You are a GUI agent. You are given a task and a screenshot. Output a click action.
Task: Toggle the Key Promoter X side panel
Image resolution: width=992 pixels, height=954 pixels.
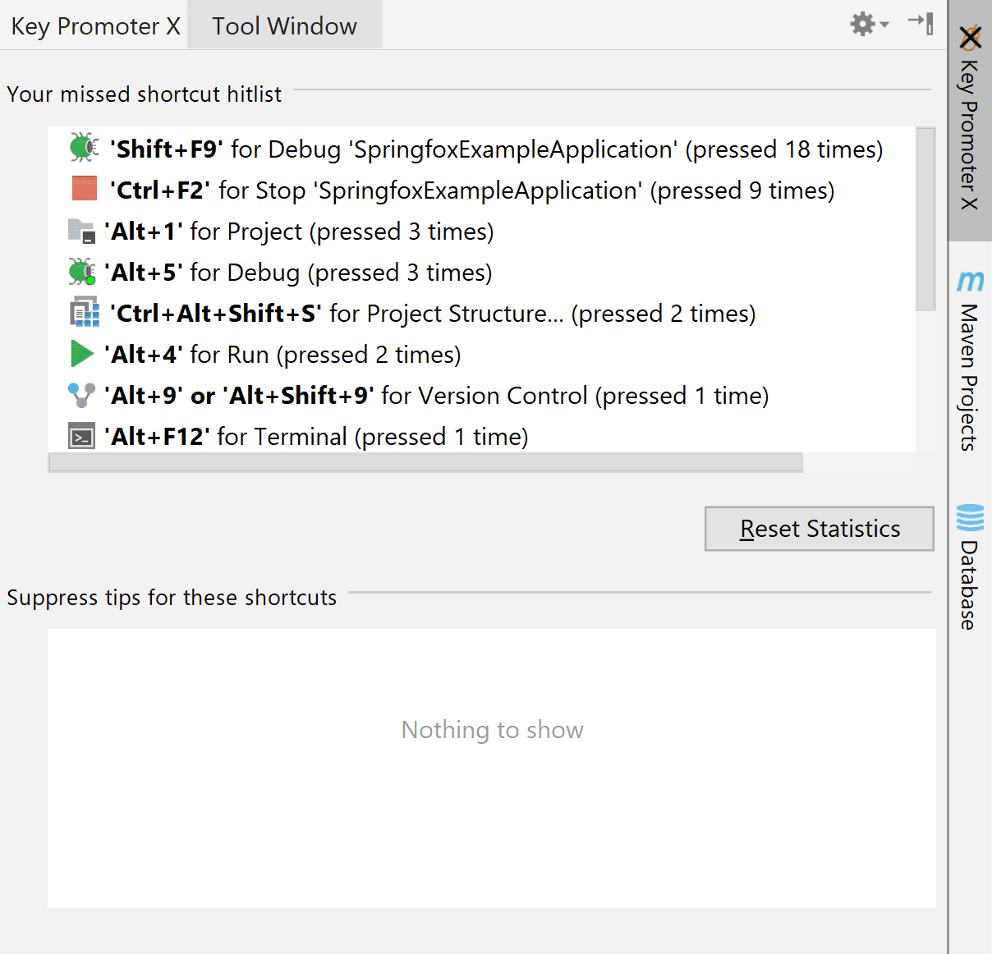point(970,120)
